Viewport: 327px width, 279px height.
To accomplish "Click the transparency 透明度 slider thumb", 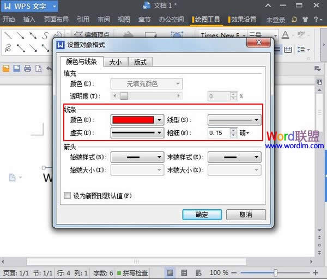I will 124,96.
